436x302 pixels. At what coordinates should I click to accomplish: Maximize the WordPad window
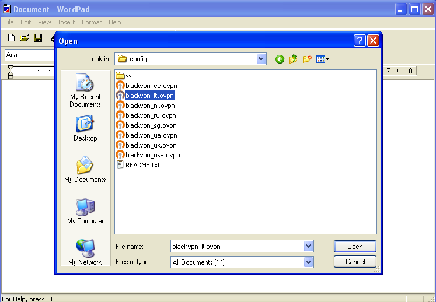(x=414, y=9)
